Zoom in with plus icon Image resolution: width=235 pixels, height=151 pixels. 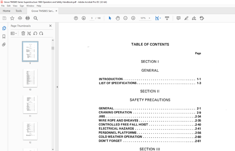pos(133,18)
